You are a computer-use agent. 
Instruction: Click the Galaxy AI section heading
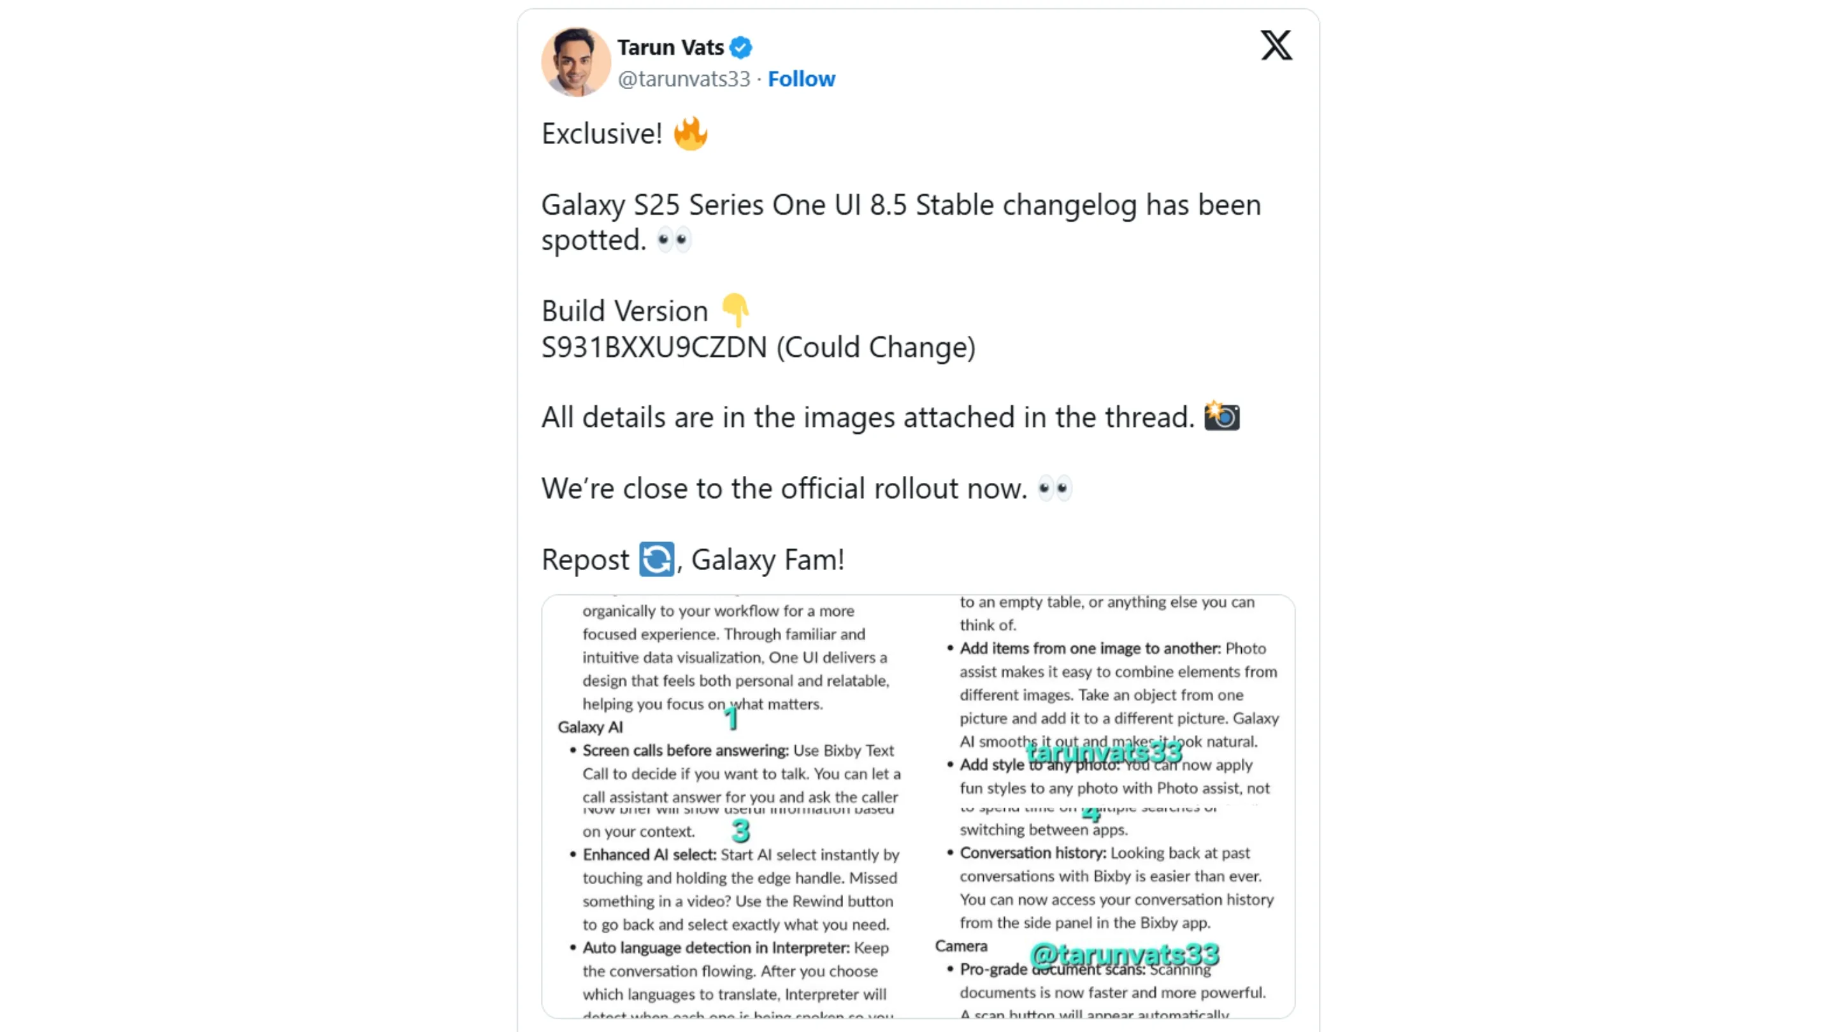click(x=590, y=727)
